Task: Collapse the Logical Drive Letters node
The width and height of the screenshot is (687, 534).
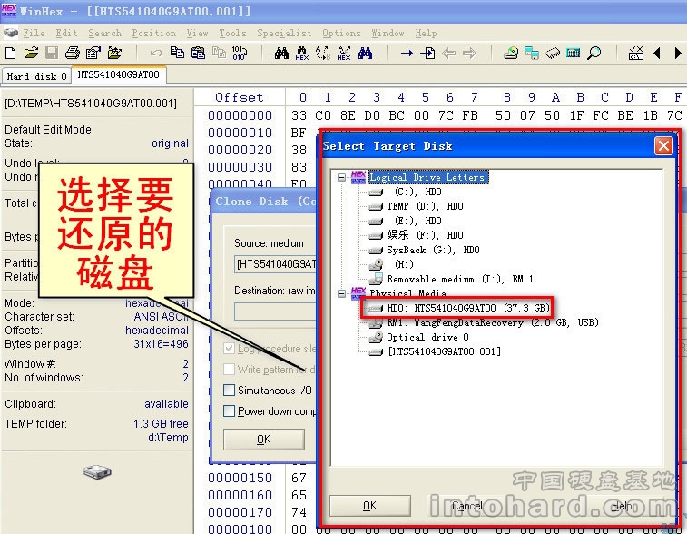Action: [341, 178]
